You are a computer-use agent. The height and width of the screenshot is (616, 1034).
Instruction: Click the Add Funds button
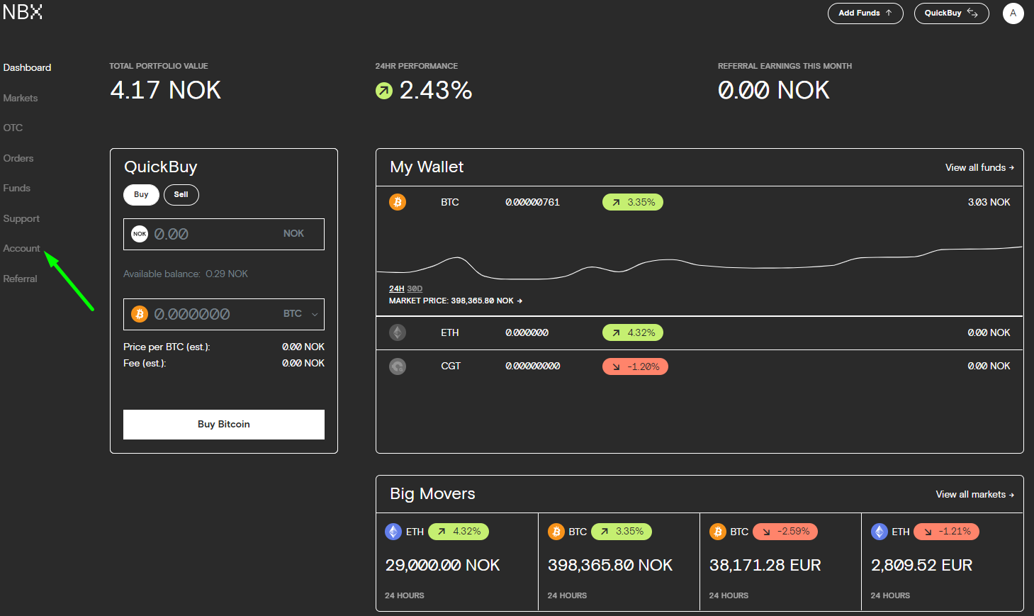[865, 13]
